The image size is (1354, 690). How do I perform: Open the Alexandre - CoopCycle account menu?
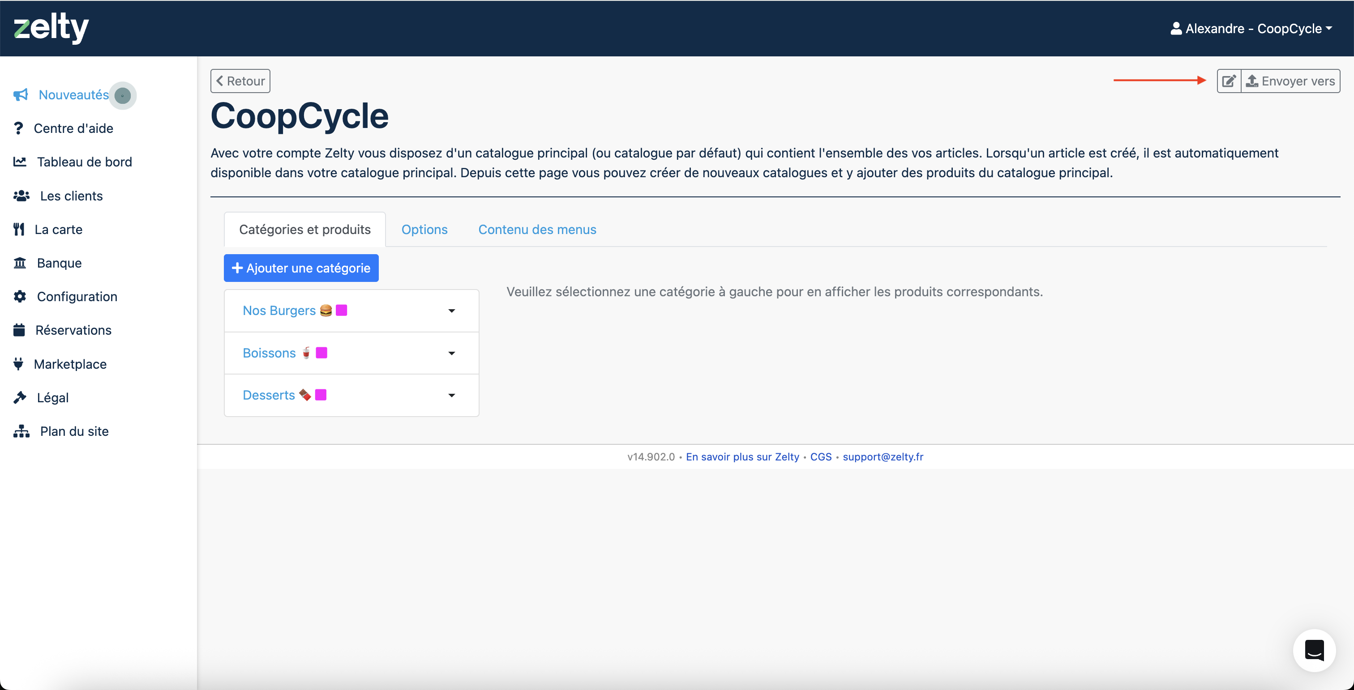tap(1251, 28)
